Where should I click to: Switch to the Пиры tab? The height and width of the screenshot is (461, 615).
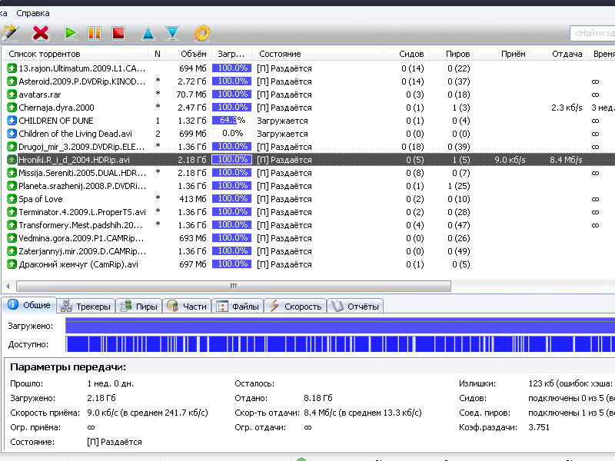pyautogui.click(x=139, y=306)
